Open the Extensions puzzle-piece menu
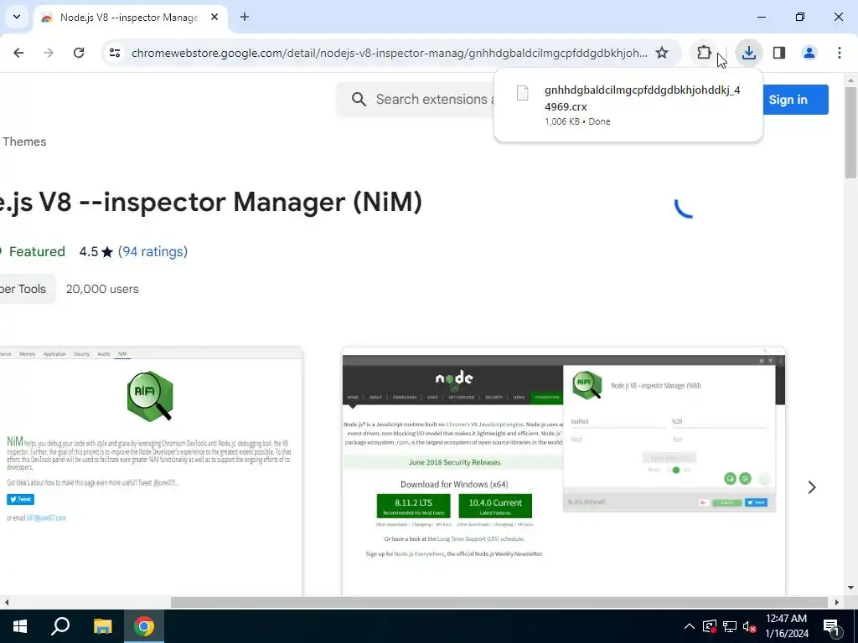The image size is (858, 643). tap(704, 53)
